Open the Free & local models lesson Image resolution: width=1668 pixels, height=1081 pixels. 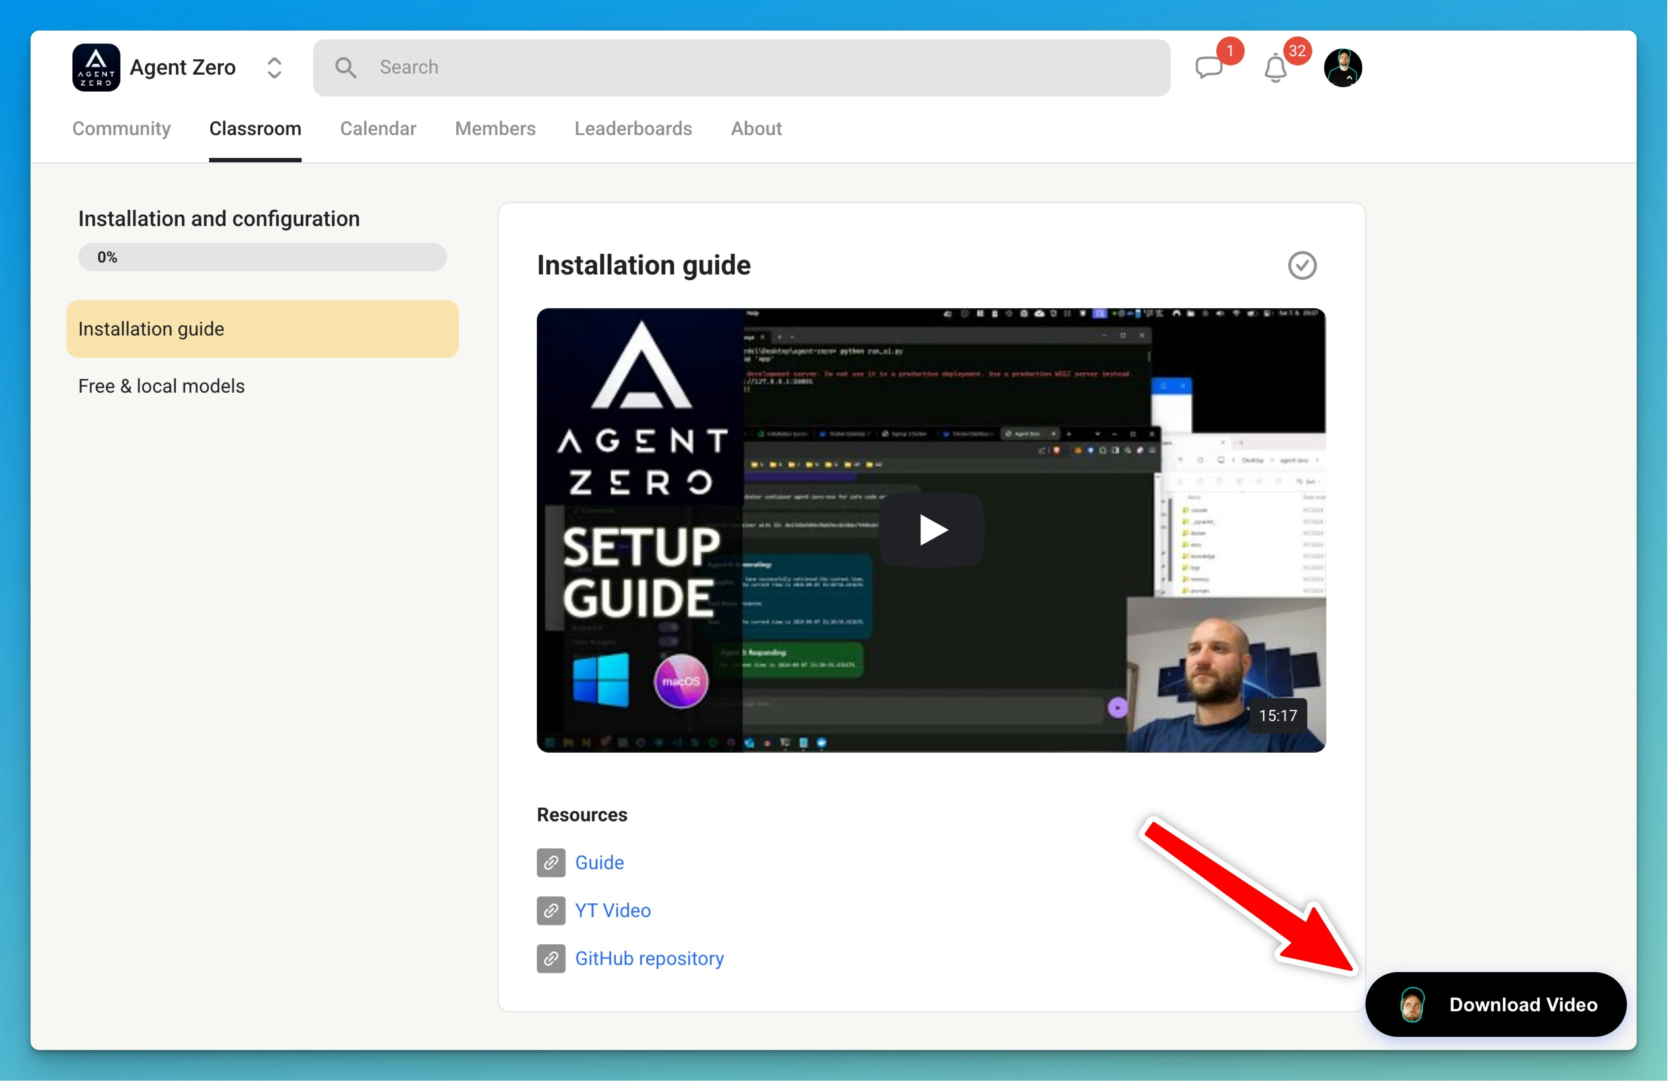pyautogui.click(x=161, y=386)
